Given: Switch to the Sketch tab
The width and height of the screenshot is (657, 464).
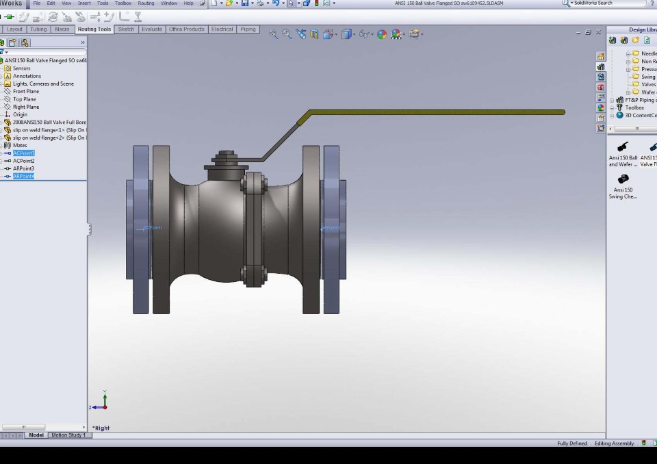Looking at the screenshot, I should tap(126, 29).
